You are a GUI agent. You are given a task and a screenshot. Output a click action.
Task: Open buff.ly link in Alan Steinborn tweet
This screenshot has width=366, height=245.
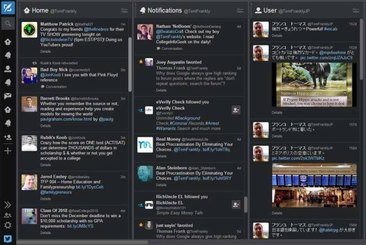click(x=217, y=178)
